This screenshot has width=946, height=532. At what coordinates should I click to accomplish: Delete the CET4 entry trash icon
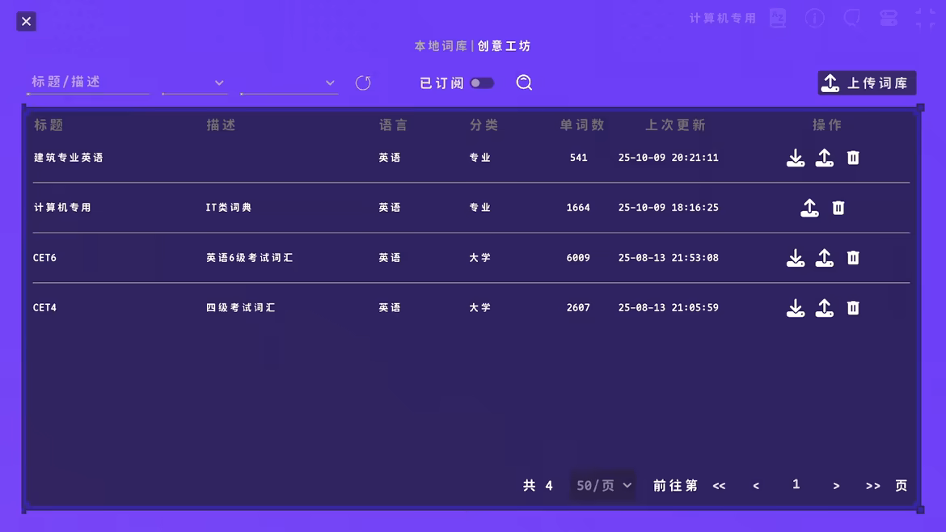click(x=852, y=307)
